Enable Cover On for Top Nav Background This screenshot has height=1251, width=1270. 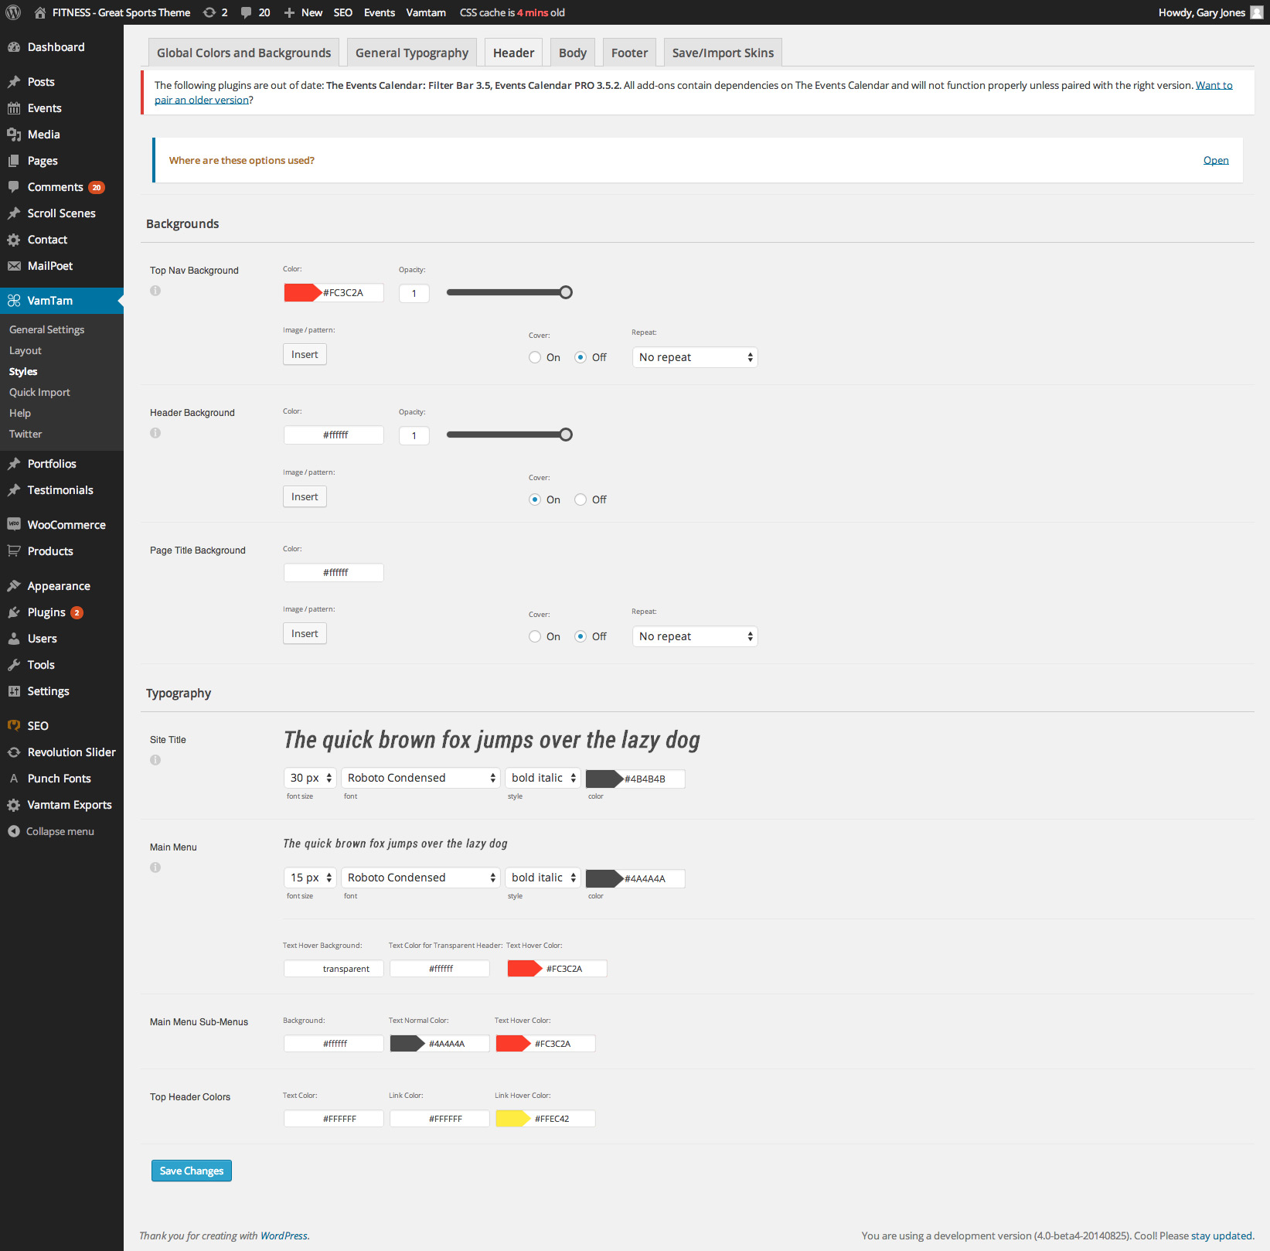(535, 357)
